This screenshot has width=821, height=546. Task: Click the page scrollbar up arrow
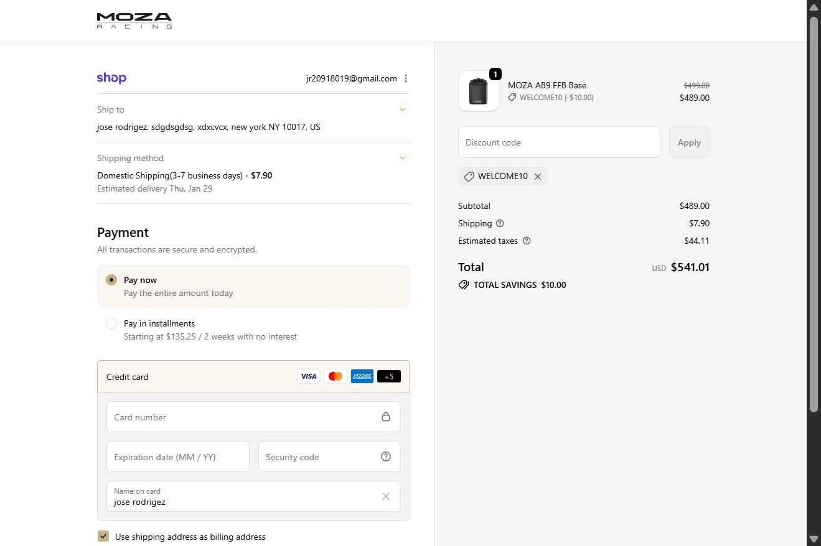click(x=814, y=7)
